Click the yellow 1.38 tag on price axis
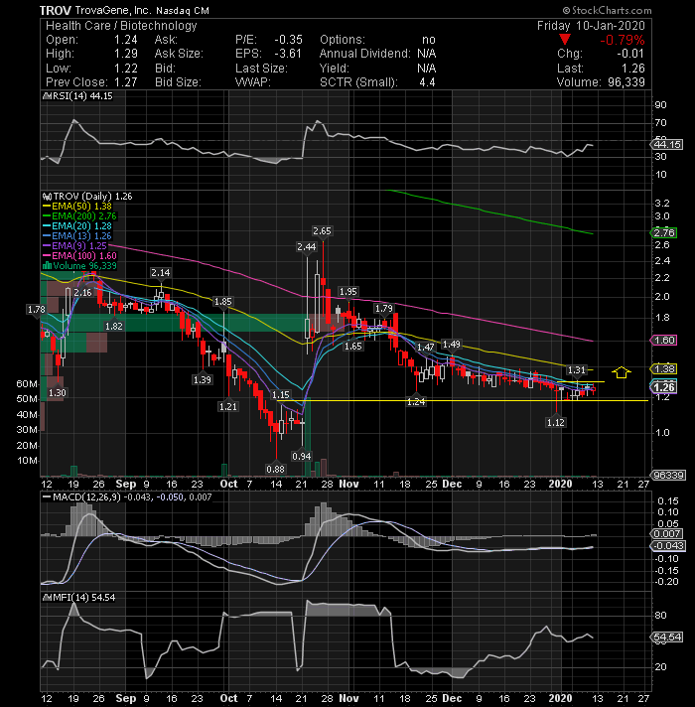This screenshot has height=707, width=695. point(663,368)
